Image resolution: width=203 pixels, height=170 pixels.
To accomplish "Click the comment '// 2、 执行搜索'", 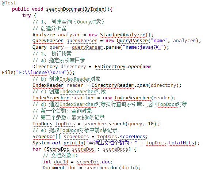I will 52,53.
